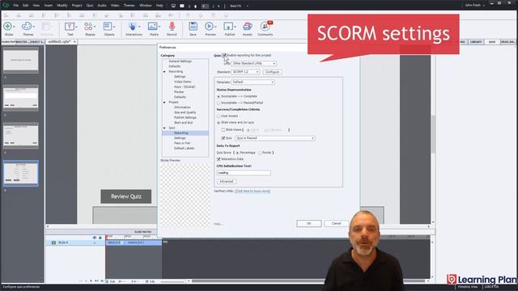Open the Modify menu
Screen dimensions: 518x291
pyautogui.click(x=62, y=6)
